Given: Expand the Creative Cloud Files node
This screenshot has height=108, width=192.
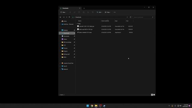Looking at the screenshot, I should pyautogui.click(x=60, y=63).
